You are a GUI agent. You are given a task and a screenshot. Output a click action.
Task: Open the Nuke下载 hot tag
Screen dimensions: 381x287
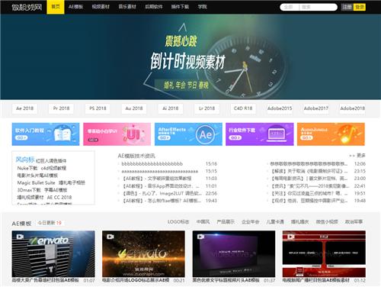[27, 168]
